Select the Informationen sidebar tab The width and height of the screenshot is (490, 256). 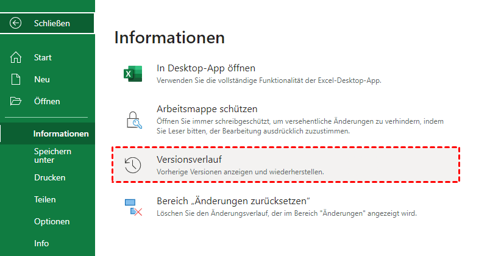(x=61, y=133)
